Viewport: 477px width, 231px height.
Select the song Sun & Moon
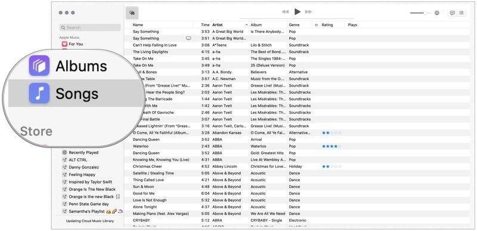coord(143,187)
